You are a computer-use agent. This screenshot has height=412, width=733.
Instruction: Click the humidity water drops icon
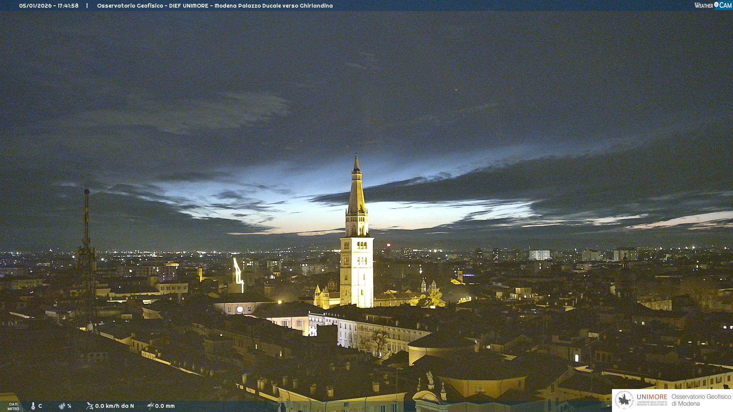point(62,406)
